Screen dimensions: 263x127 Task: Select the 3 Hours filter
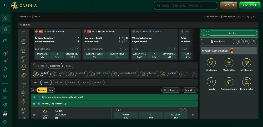(x=46, y=83)
